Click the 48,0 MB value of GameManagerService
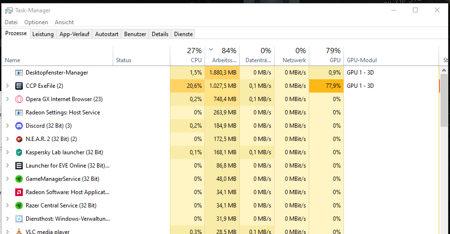This screenshot has width=450, height=234. click(226, 179)
